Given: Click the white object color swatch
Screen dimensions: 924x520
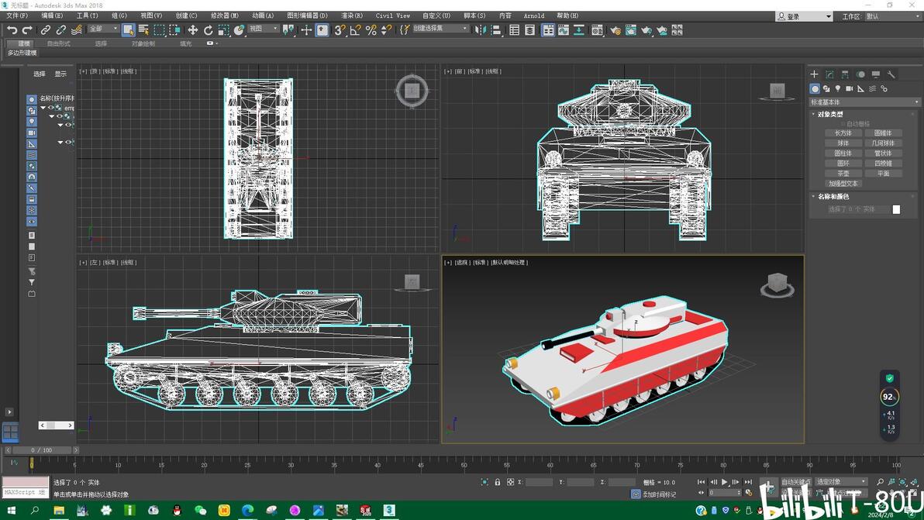Looking at the screenshot, I should click(x=896, y=210).
